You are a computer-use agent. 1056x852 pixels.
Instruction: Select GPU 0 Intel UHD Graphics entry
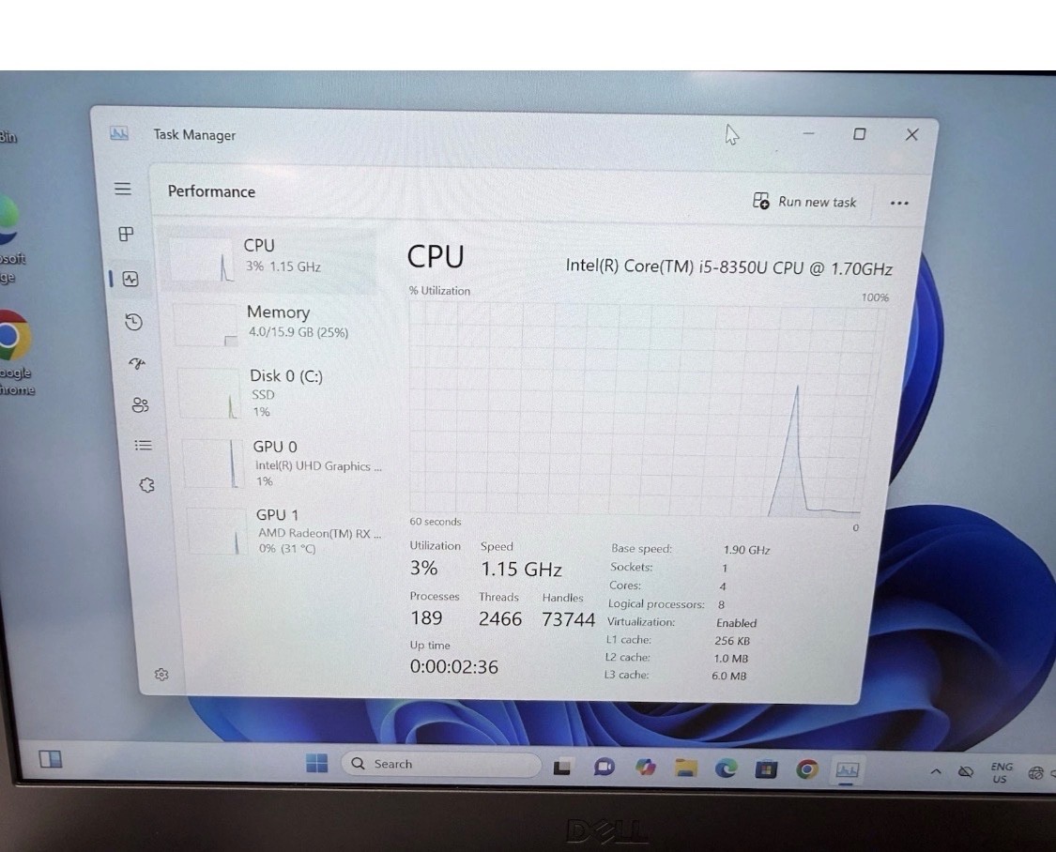[x=283, y=463]
